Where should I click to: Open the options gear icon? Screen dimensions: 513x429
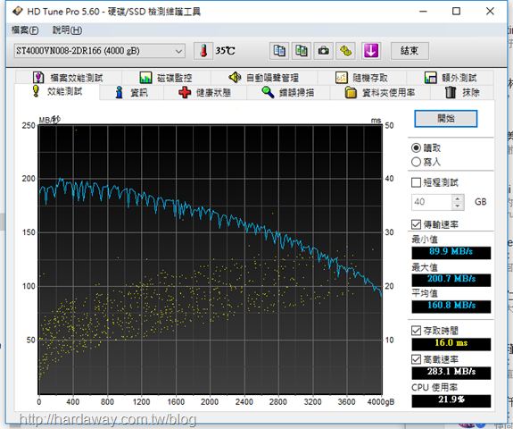[346, 51]
